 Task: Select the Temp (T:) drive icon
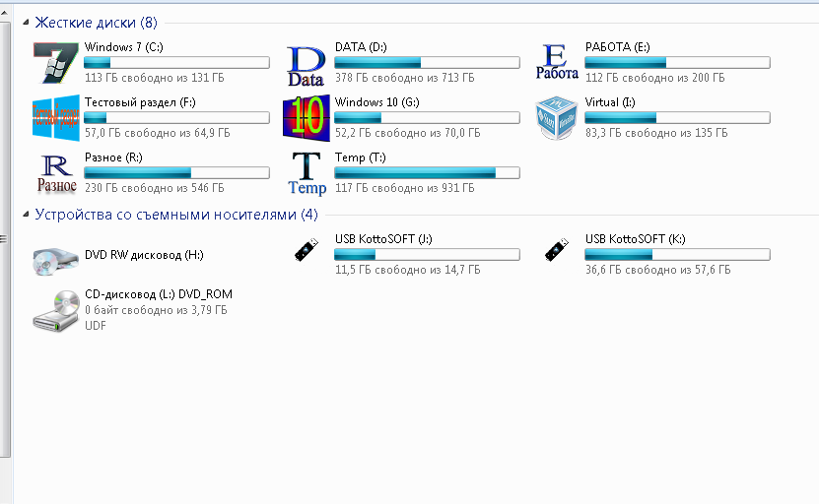pos(306,173)
